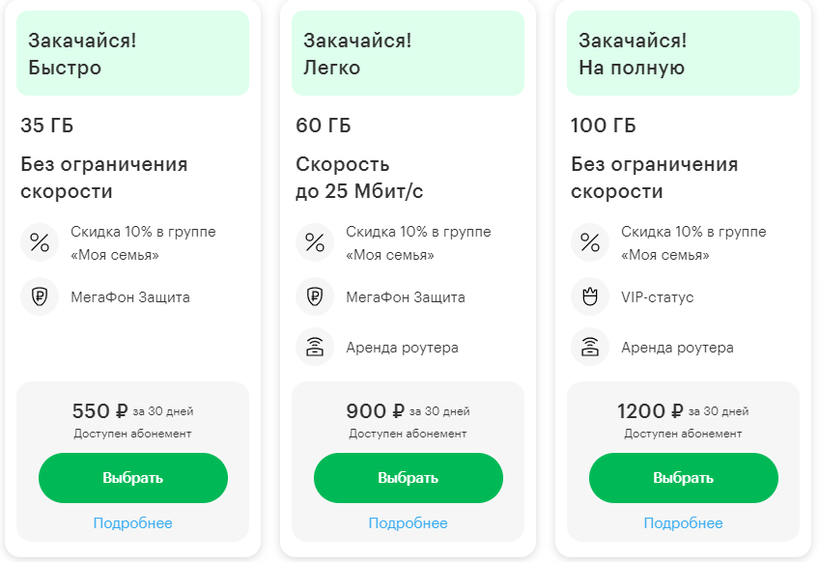Click discount percent icon in 100 ГБ card
The width and height of the screenshot is (819, 562).
click(x=590, y=242)
